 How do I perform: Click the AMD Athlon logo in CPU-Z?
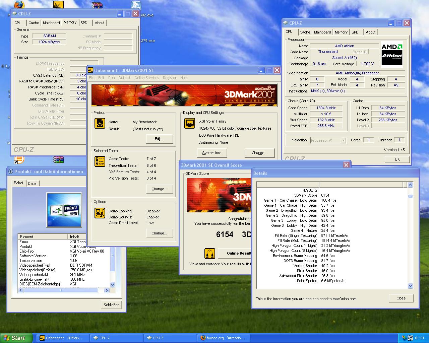pos(392,54)
